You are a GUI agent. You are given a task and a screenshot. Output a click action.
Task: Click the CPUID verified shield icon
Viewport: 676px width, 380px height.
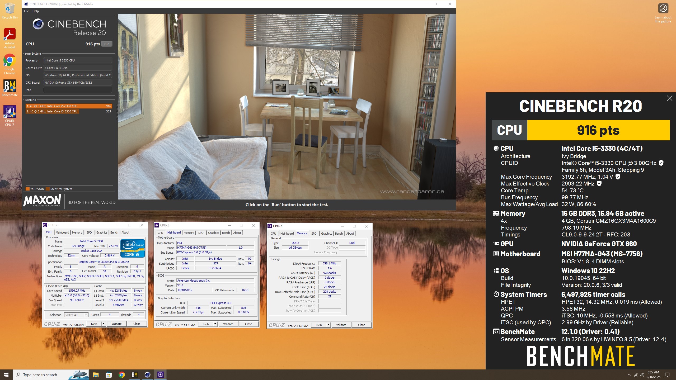661,163
